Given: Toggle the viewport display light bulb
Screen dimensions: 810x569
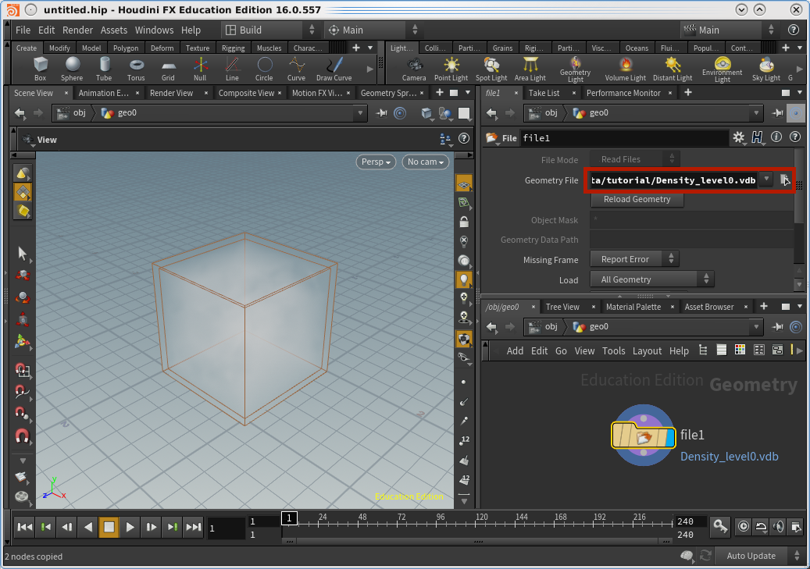Looking at the screenshot, I should (x=464, y=279).
